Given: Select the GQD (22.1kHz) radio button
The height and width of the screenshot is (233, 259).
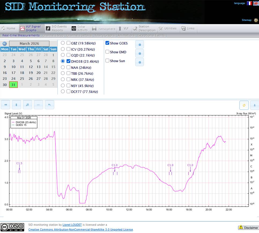Looking at the screenshot, I should point(63,55).
